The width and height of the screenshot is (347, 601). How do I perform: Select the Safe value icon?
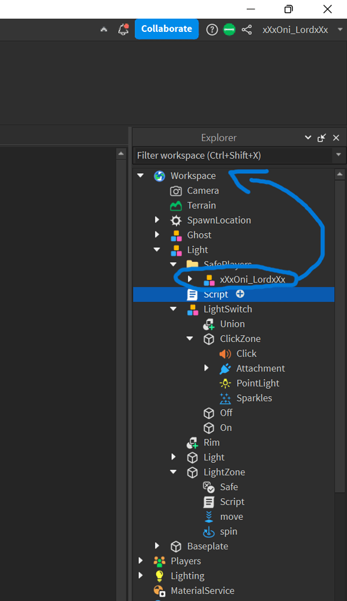(209, 487)
